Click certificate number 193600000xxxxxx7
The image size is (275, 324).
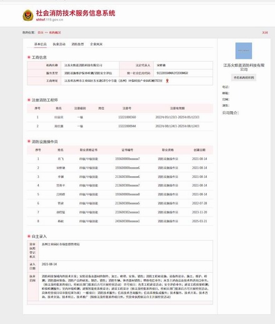coord(127,159)
